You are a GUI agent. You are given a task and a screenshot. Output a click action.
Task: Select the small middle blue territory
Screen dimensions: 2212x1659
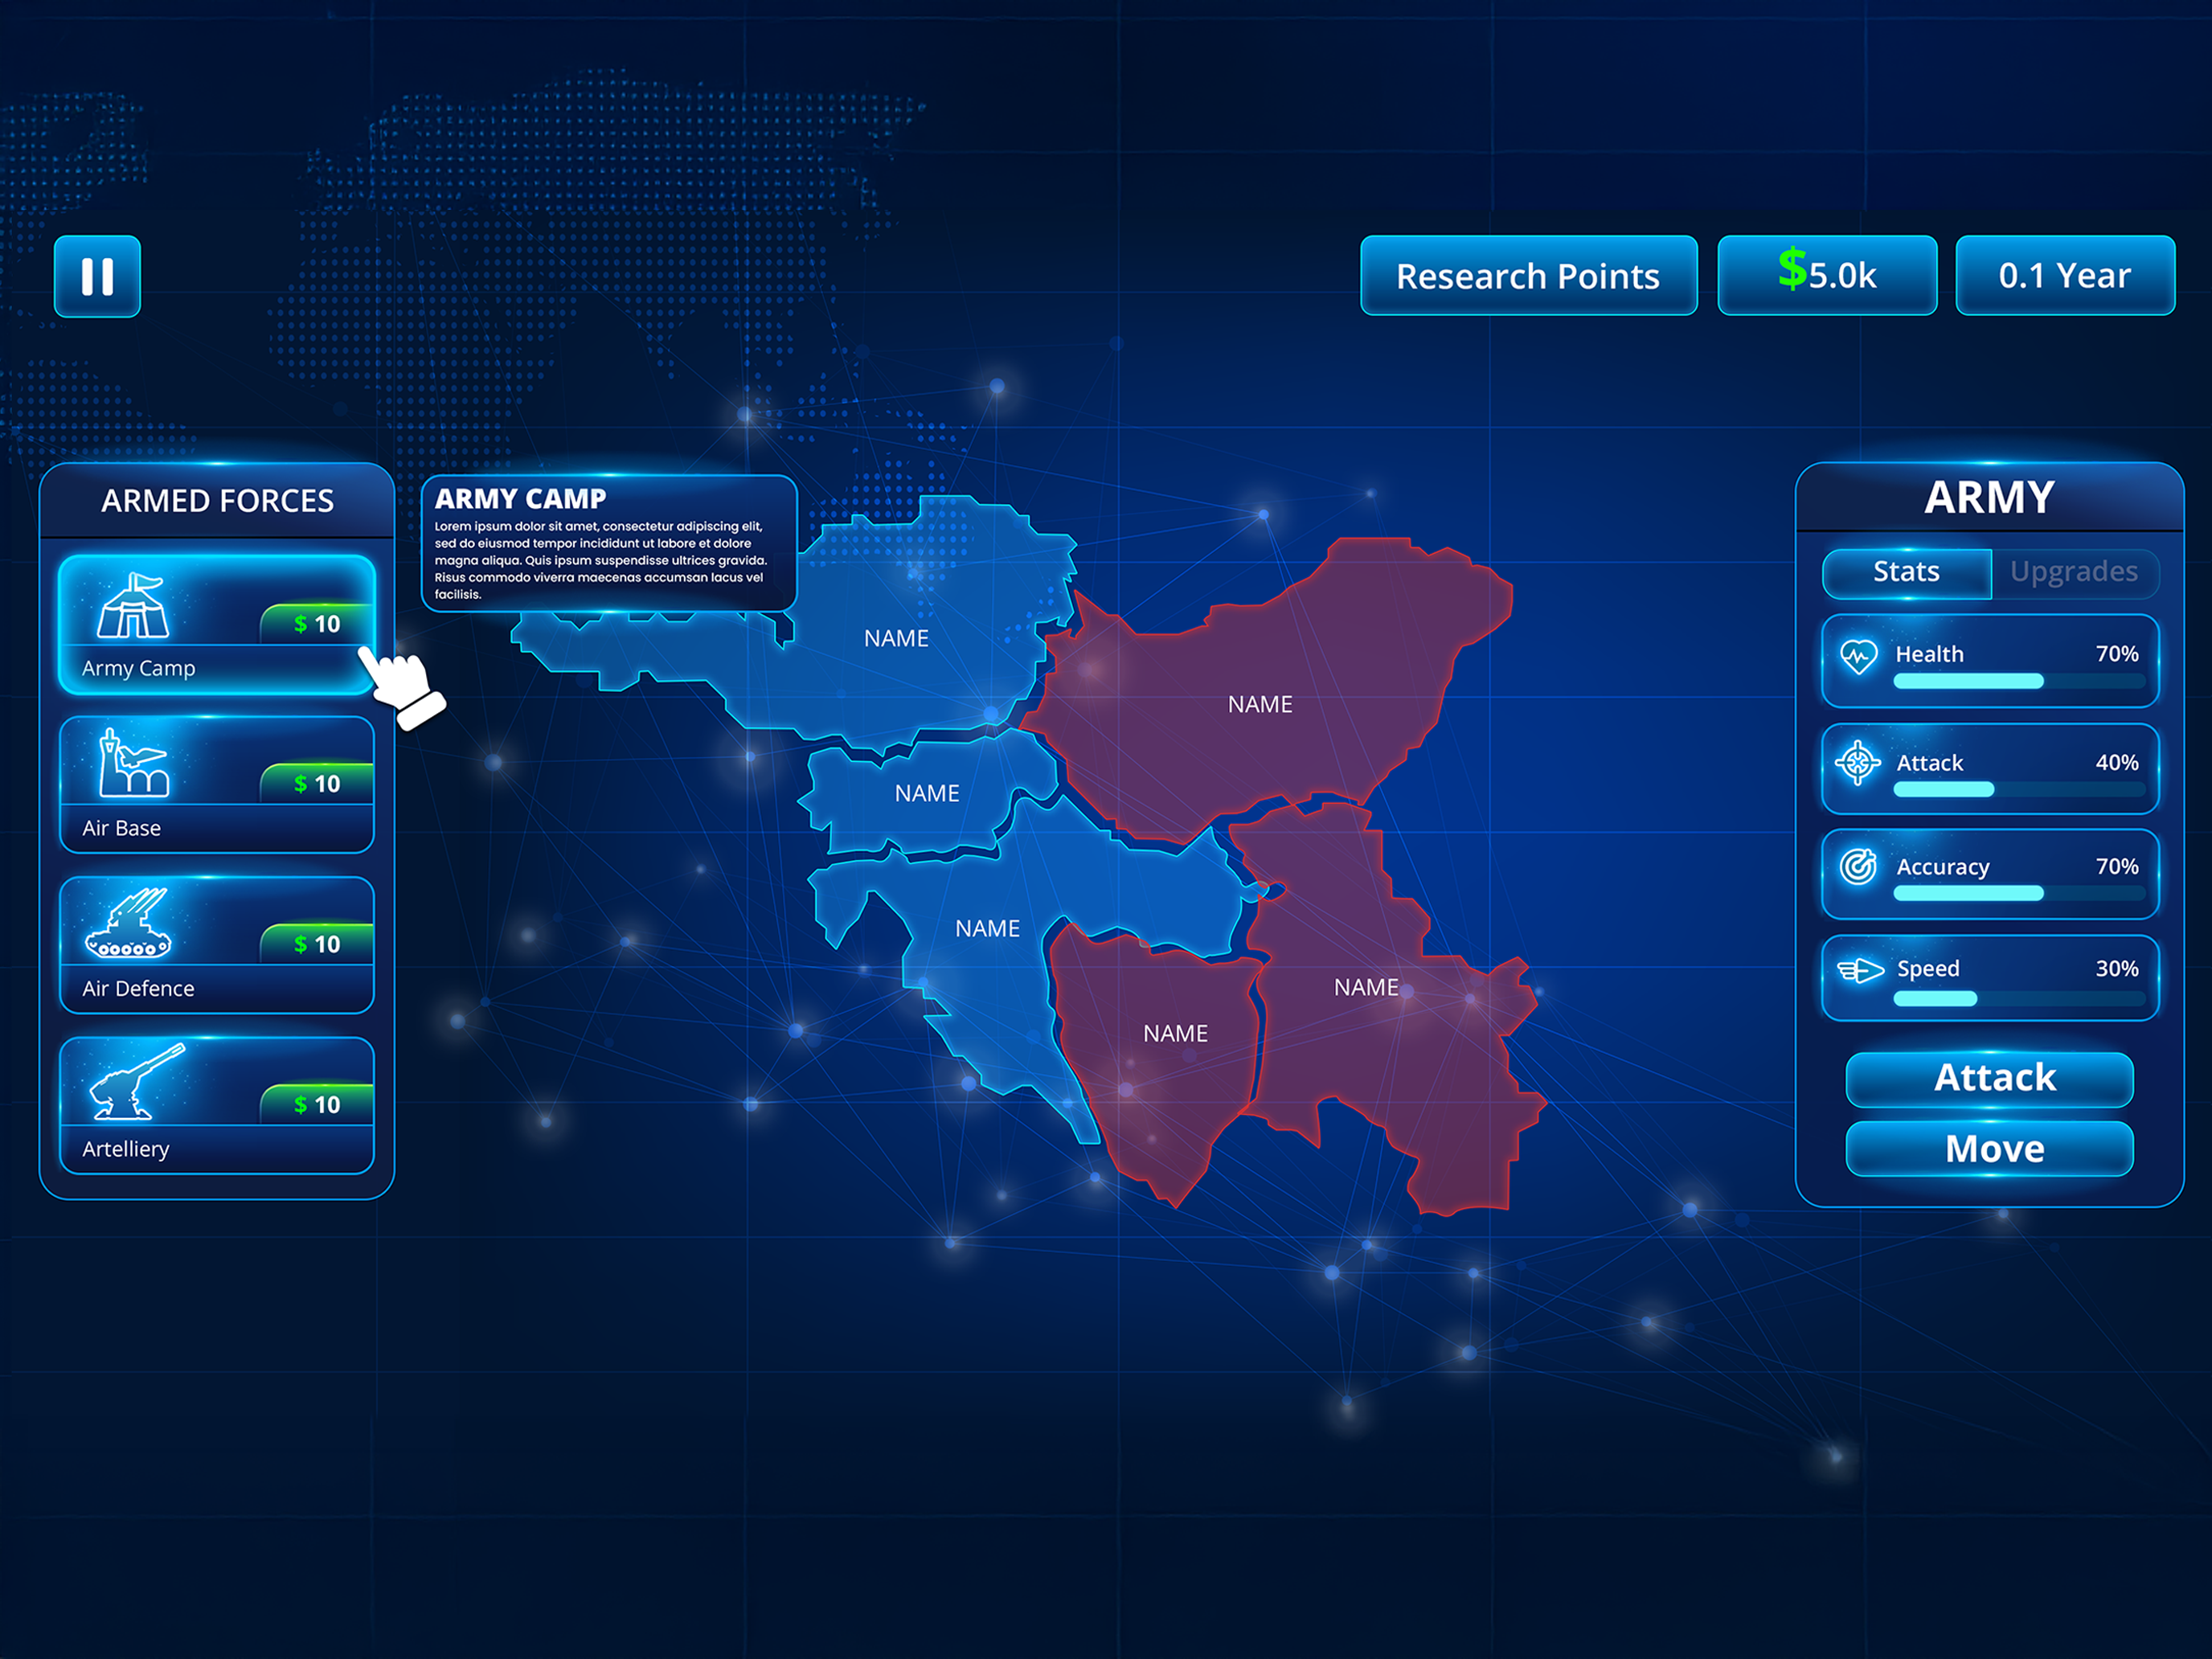[927, 794]
